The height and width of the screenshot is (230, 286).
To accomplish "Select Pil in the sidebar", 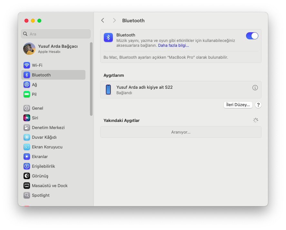I will coord(34,94).
